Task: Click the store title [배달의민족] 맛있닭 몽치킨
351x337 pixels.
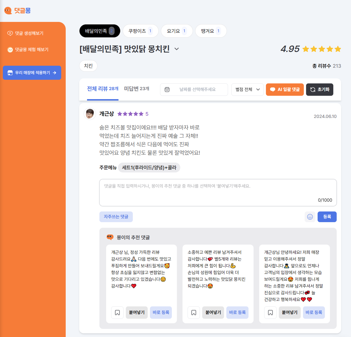Action: coord(125,49)
